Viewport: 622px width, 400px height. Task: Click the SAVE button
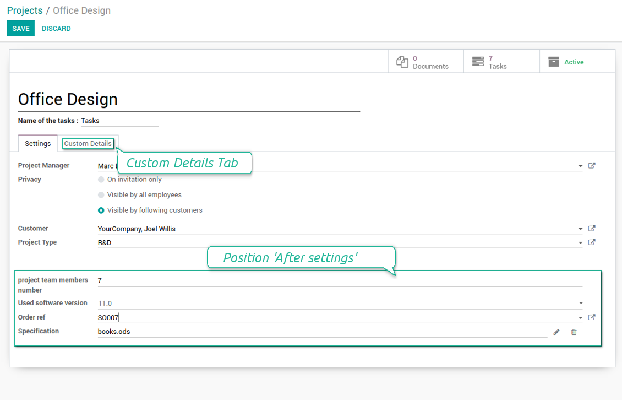(20, 29)
